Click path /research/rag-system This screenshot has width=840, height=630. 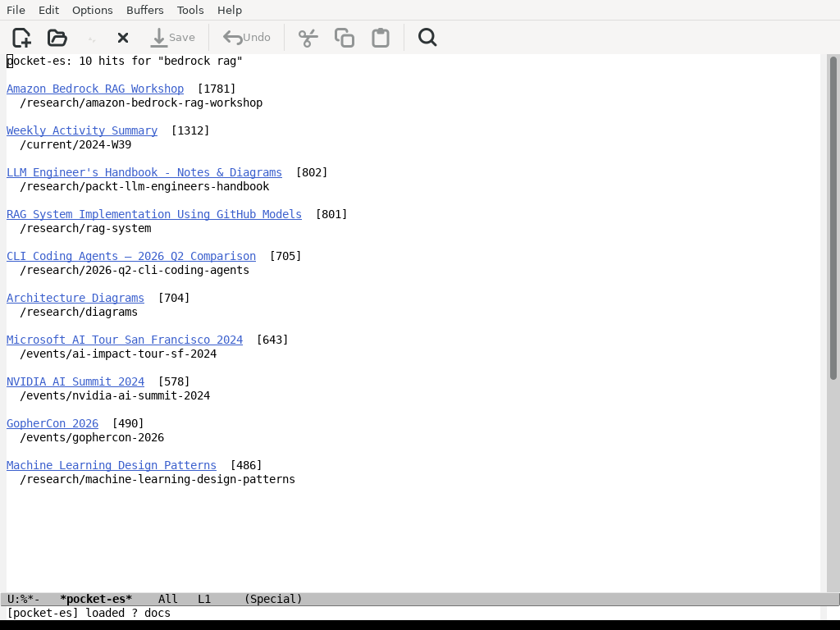tap(85, 228)
